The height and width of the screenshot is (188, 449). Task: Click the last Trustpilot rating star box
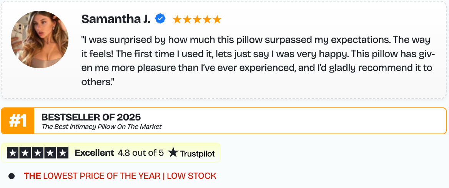click(x=62, y=153)
